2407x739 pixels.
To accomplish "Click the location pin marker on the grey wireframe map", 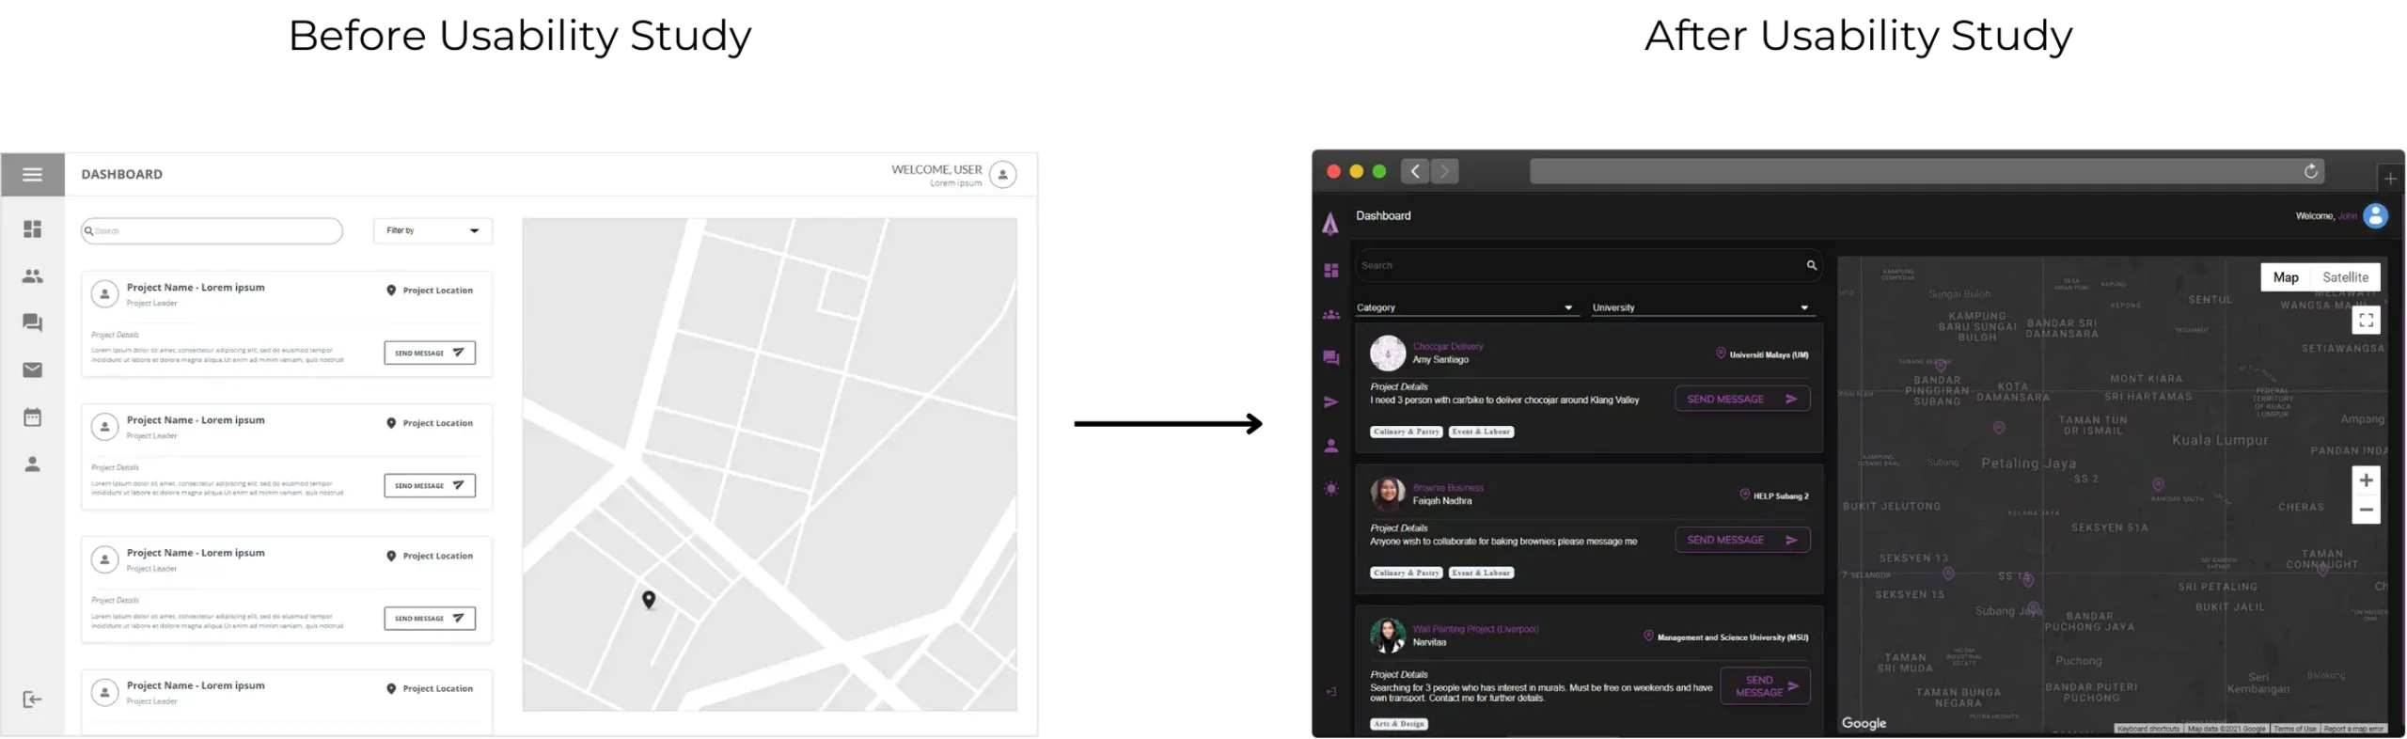I will tap(648, 599).
